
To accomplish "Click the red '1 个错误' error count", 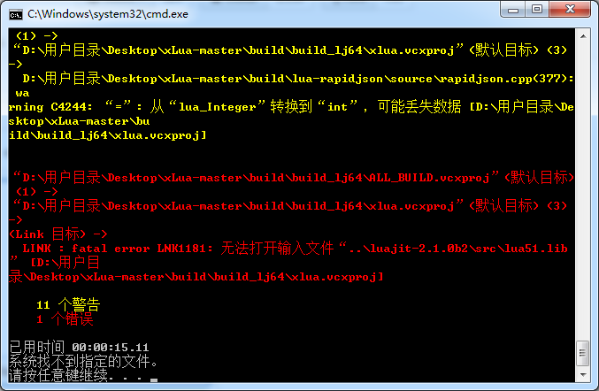I will click(65, 318).
